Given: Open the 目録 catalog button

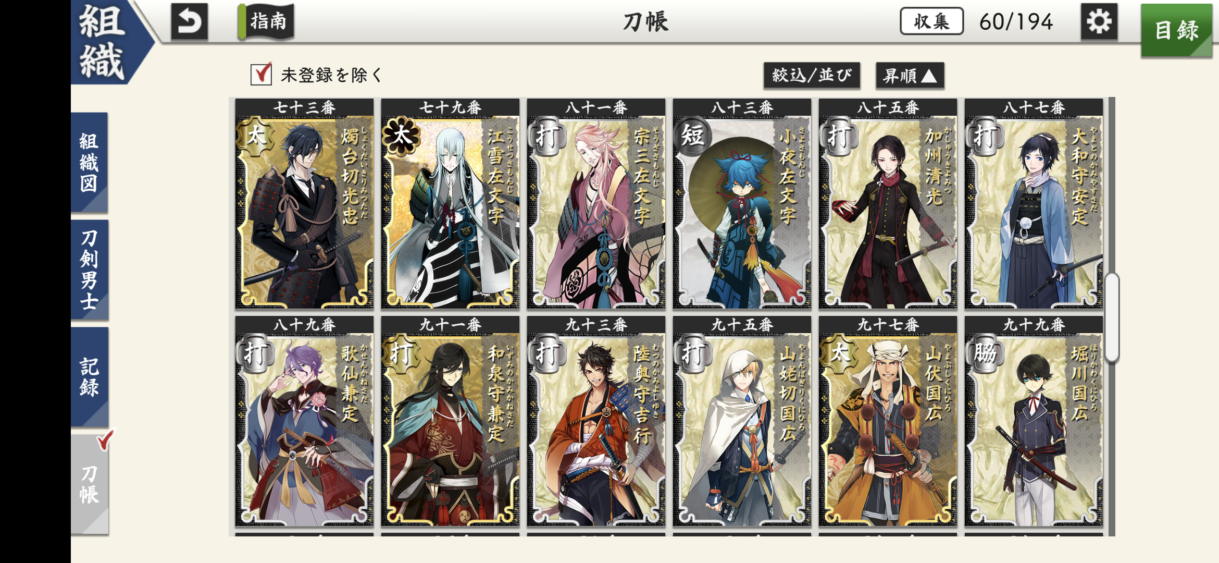Looking at the screenshot, I should [1176, 30].
